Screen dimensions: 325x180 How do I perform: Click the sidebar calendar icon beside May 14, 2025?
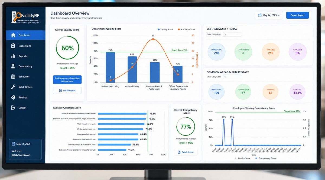14,144
